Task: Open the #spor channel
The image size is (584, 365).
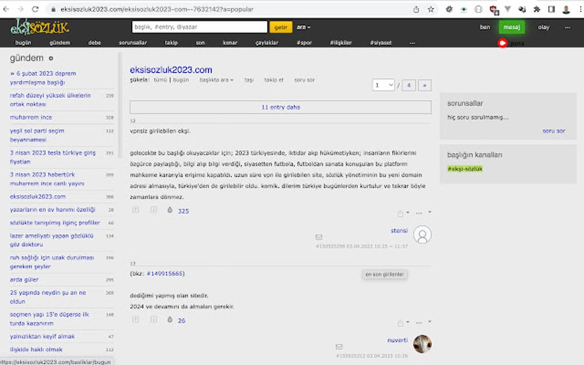Action: point(304,43)
